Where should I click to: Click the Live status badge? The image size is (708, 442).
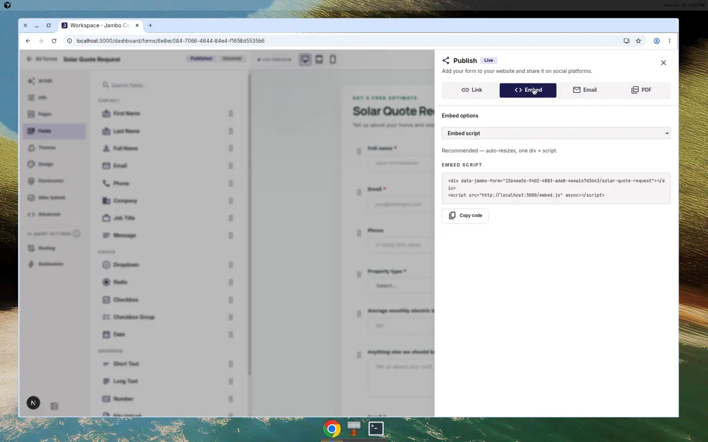tap(488, 61)
